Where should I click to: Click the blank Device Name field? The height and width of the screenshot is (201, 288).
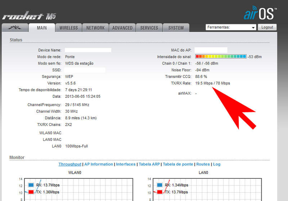tap(88, 50)
